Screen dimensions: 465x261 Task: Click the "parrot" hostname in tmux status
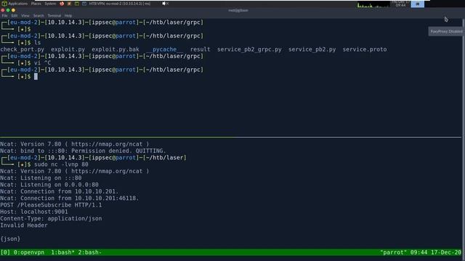(394, 252)
